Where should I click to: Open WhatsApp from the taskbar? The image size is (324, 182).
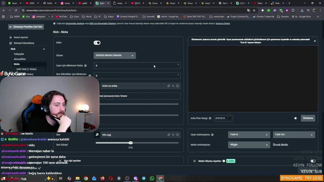point(152,178)
